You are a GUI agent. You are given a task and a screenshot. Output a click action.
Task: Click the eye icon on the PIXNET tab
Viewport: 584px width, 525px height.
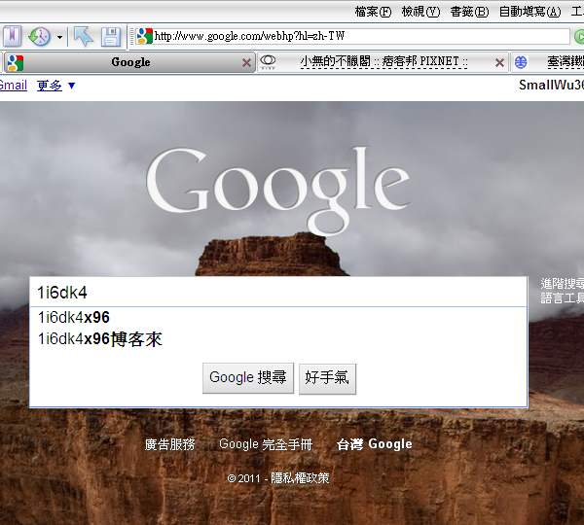[x=268, y=61]
